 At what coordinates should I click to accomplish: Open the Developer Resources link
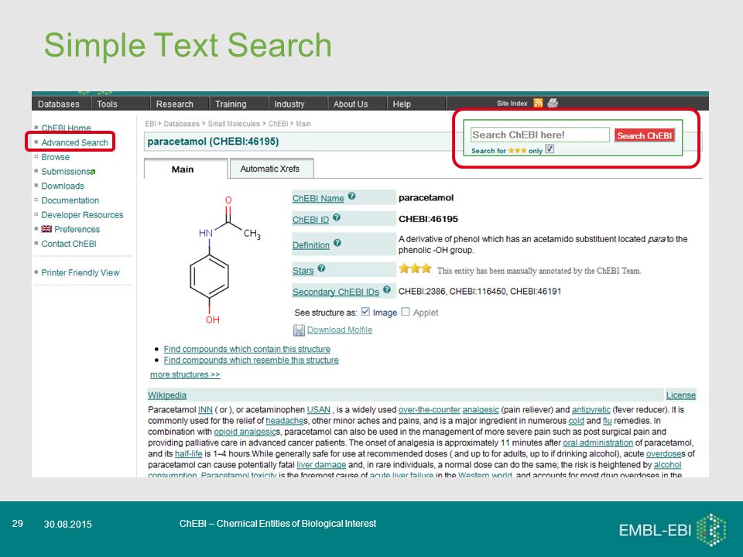click(x=82, y=214)
